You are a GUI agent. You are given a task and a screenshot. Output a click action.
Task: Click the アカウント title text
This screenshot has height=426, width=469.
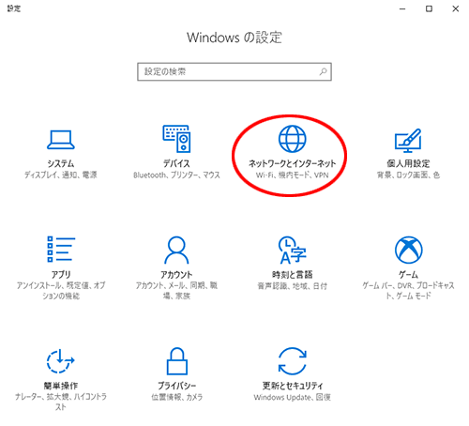tap(176, 275)
